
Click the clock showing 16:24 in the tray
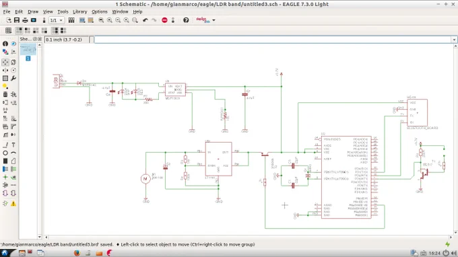pos(434,253)
